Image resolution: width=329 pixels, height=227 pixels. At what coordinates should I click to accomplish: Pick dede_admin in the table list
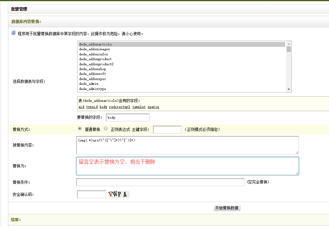pyautogui.click(x=89, y=84)
